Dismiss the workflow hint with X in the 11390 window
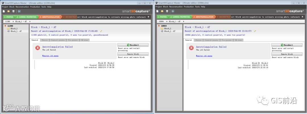The image size is (307, 114). click(x=149, y=17)
